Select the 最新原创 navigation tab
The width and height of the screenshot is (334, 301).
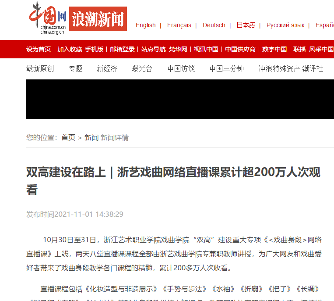coord(40,69)
